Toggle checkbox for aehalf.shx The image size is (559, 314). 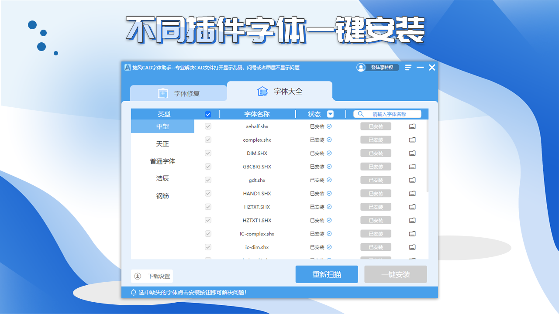point(208,126)
